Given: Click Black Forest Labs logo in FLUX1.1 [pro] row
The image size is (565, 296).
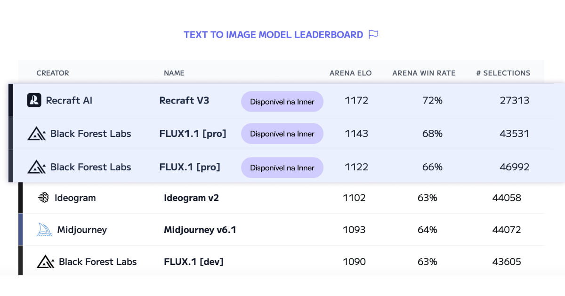Looking at the screenshot, I should click(x=37, y=134).
